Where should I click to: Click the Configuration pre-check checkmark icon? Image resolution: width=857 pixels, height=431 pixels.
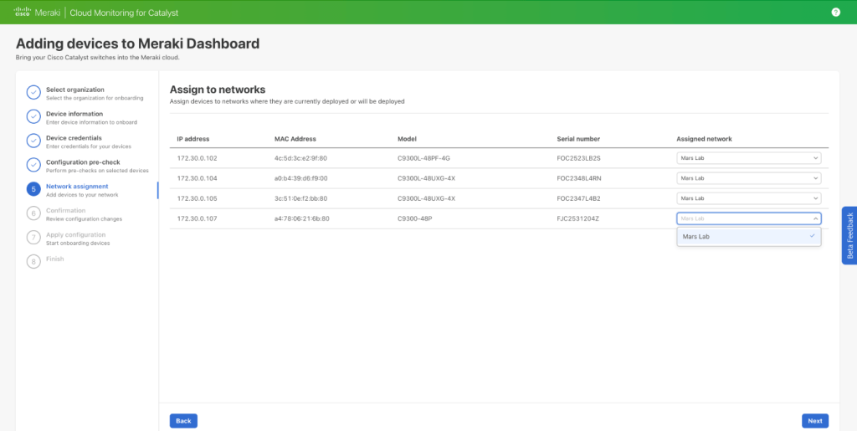click(33, 165)
